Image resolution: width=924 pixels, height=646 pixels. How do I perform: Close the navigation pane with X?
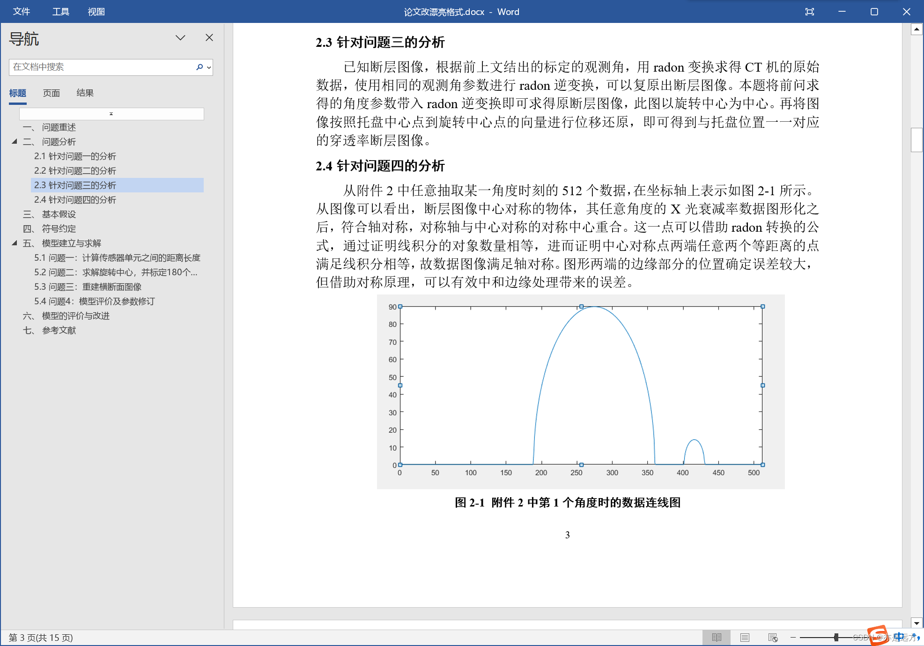[209, 37]
